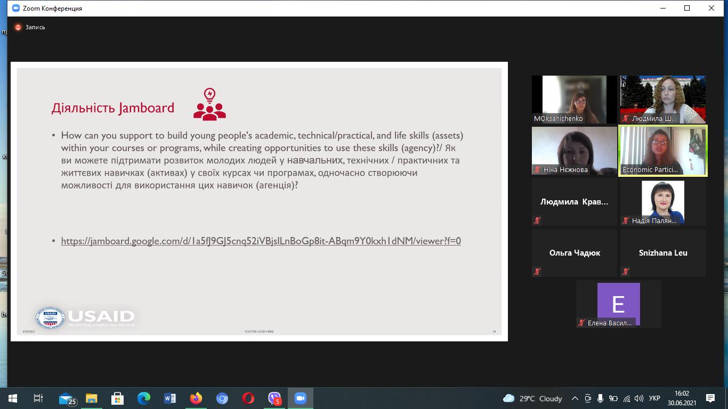Click the microphone icon in system tray
728x409 pixels.
tap(601, 398)
